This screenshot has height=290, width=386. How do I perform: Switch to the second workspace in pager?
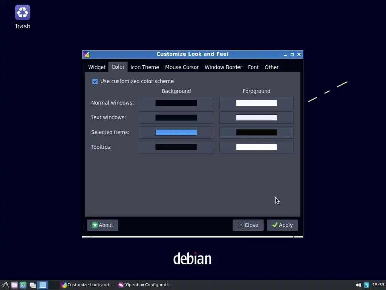[54, 285]
